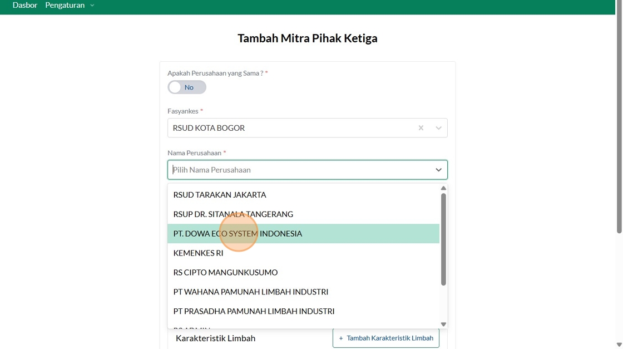Collapse the Nama Perusahaan dropdown chevron

pos(438,170)
